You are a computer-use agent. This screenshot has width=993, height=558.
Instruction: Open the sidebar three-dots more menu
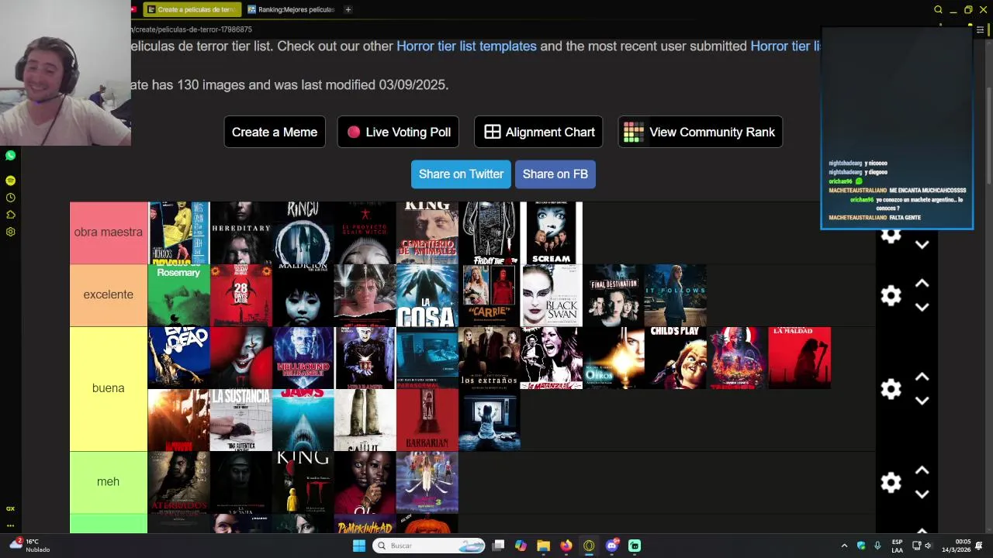tap(10, 525)
